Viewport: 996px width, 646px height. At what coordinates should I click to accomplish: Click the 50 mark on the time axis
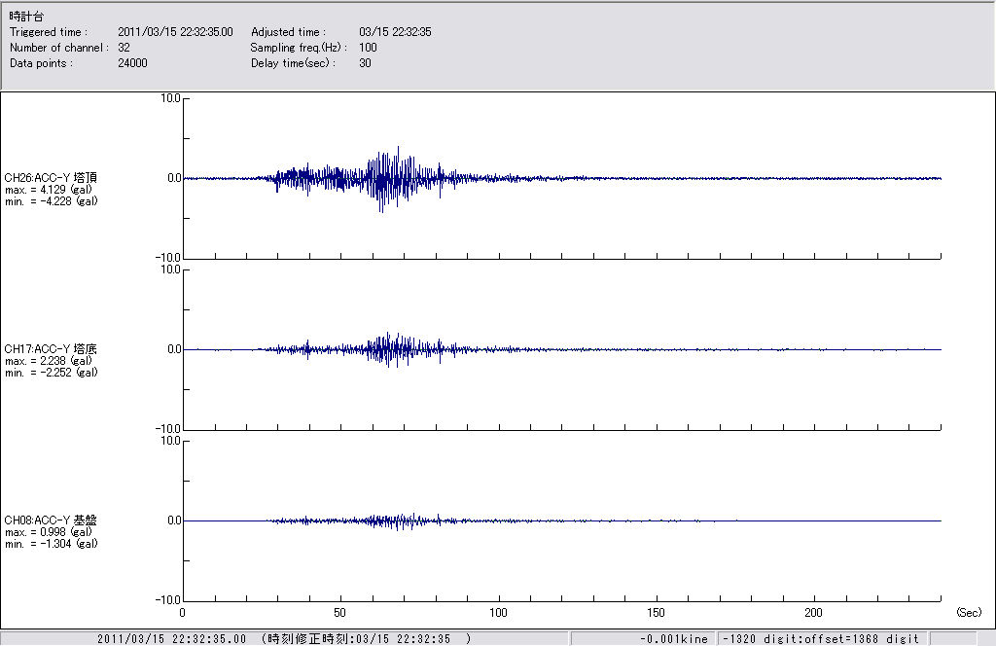point(340,613)
